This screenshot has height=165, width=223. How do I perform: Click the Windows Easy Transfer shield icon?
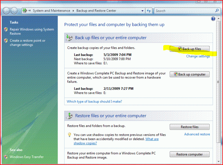pos(6,157)
